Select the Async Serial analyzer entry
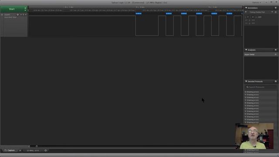The height and width of the screenshot is (157, 279). (x=261, y=55)
